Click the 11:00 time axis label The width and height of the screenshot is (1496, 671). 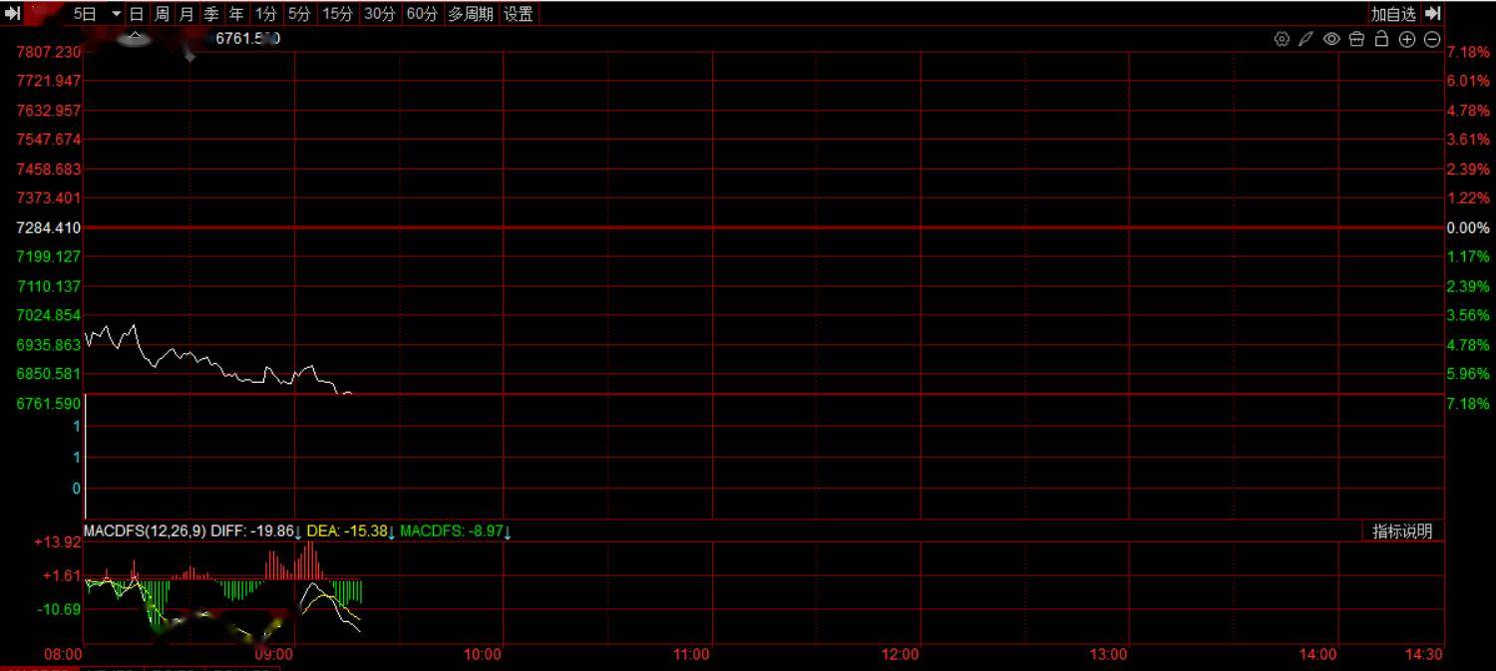click(x=691, y=655)
